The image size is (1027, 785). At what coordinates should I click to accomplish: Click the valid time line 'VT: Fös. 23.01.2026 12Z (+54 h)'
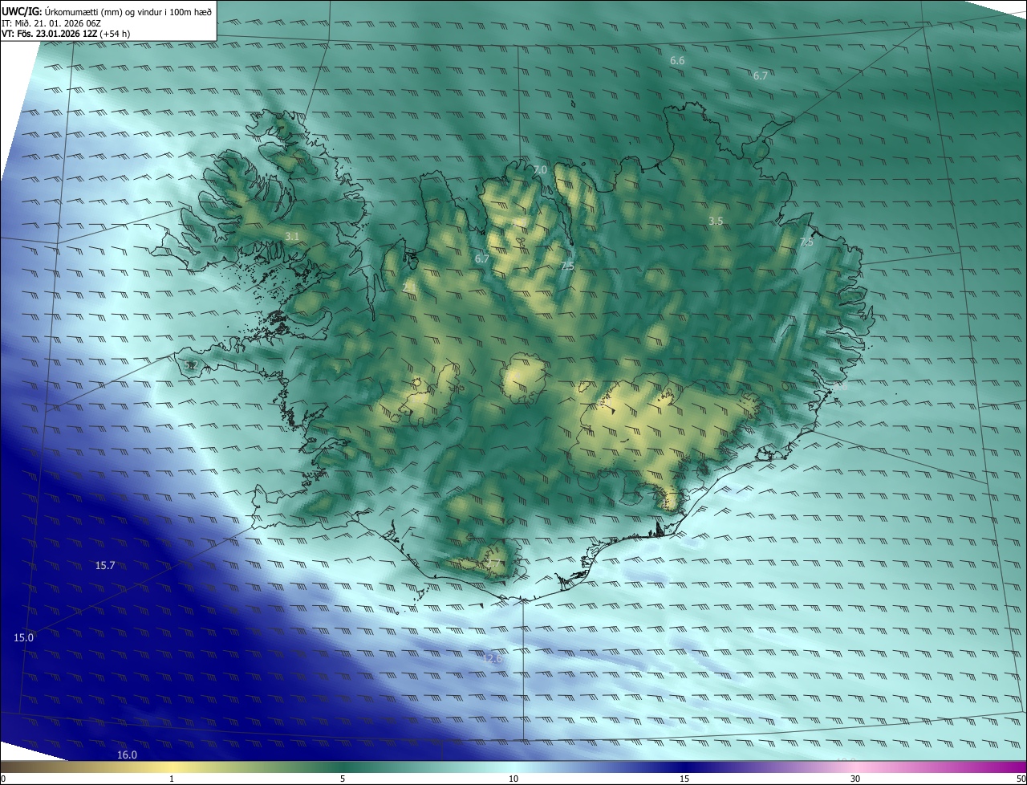coord(66,34)
